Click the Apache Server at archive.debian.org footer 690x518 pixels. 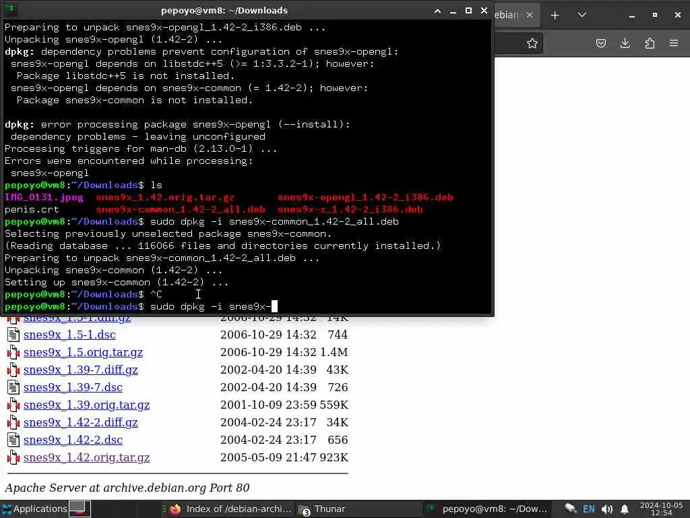click(x=127, y=488)
